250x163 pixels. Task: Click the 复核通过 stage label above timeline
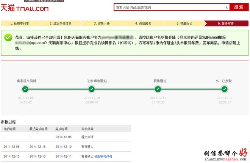160,81
